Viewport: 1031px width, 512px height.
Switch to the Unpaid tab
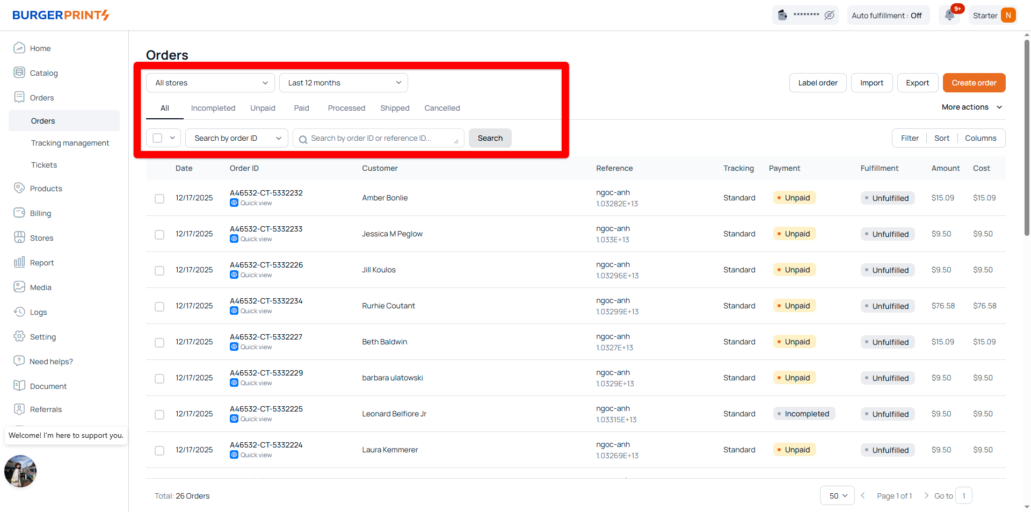tap(263, 108)
